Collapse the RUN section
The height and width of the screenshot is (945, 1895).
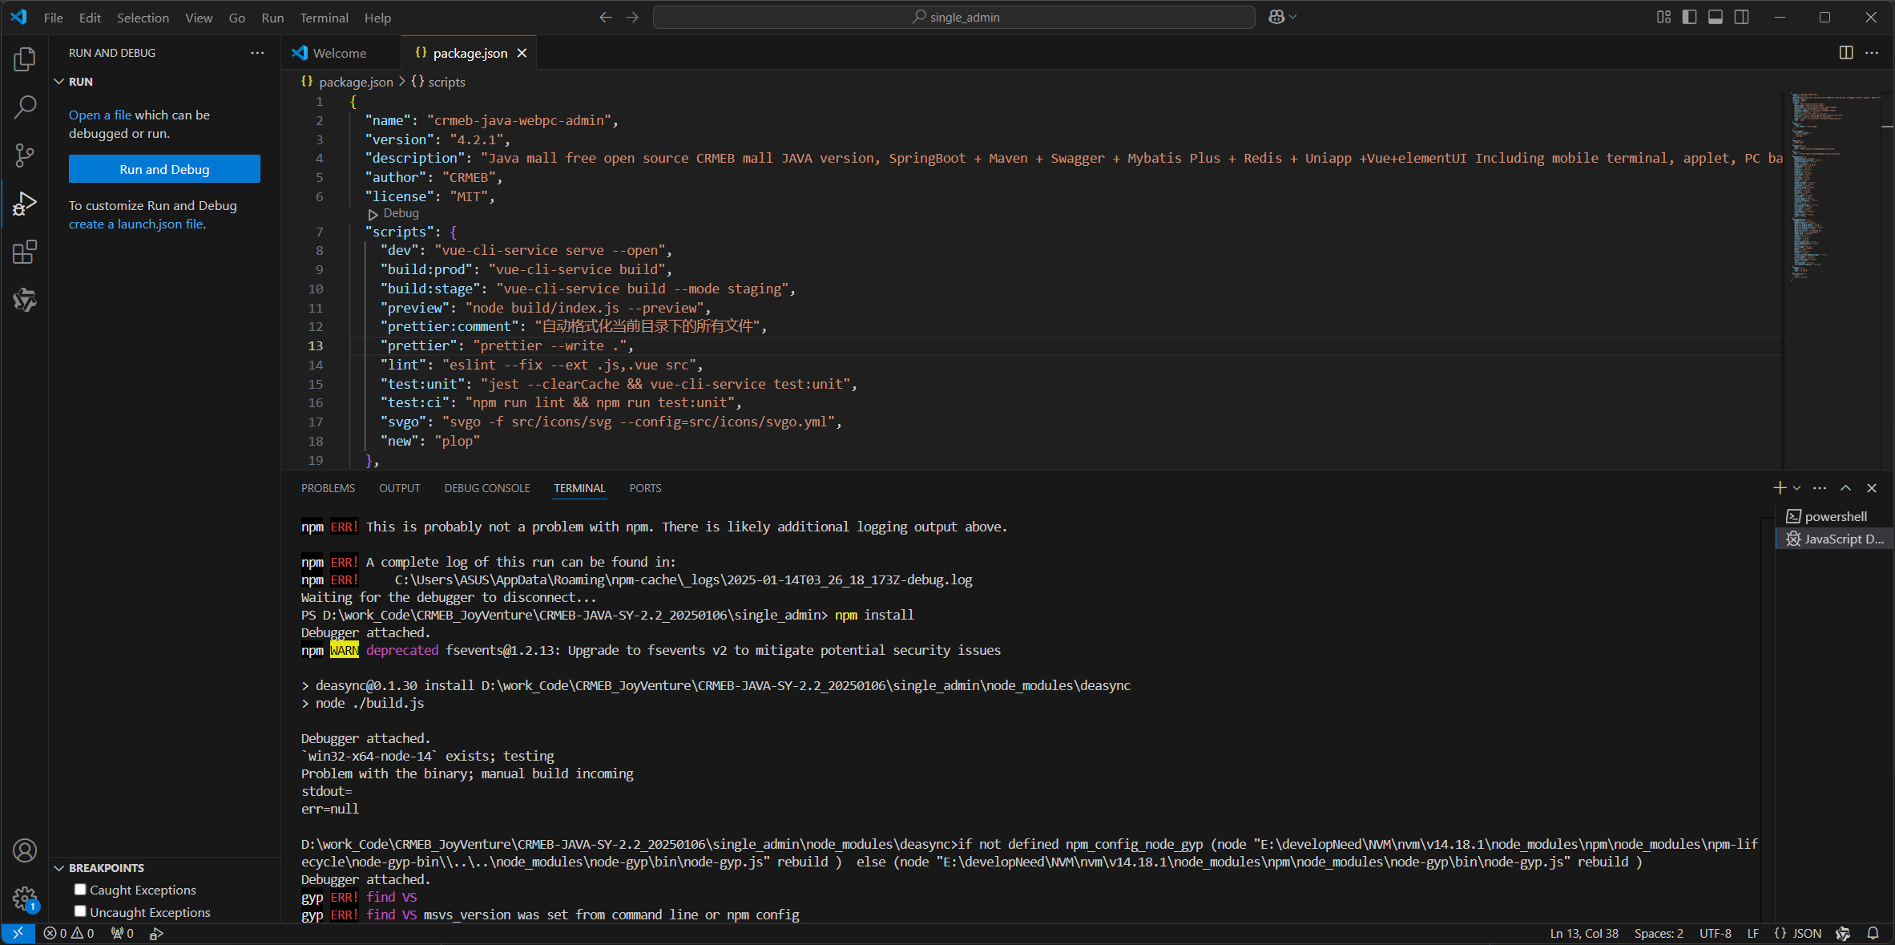59,82
